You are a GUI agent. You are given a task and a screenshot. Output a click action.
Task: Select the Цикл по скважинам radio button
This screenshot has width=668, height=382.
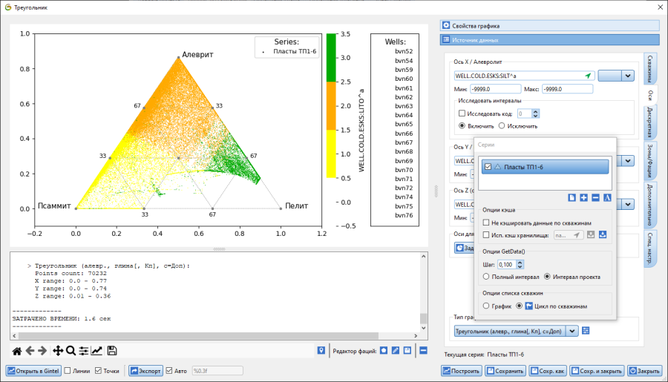(519, 306)
